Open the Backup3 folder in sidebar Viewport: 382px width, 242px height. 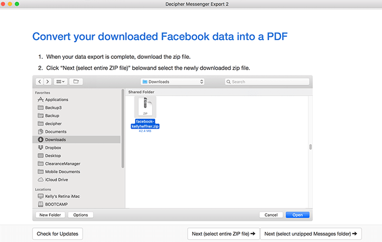[x=76, y=108]
